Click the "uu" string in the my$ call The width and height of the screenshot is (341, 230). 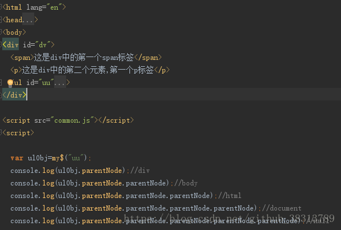[x=76, y=158]
